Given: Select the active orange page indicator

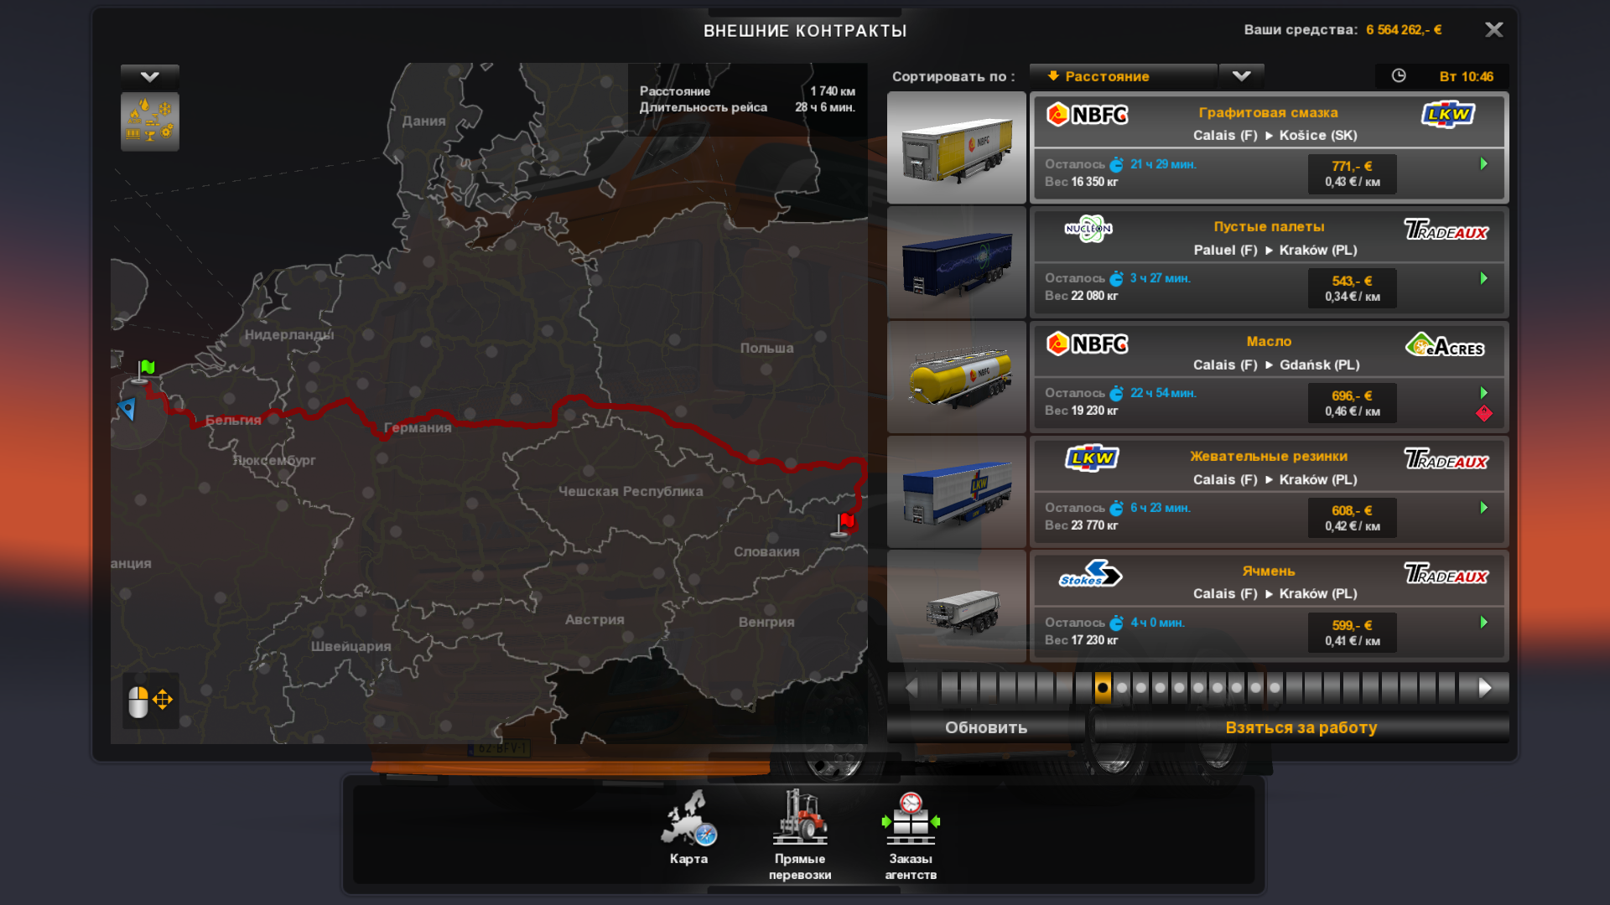Looking at the screenshot, I should point(1103,688).
